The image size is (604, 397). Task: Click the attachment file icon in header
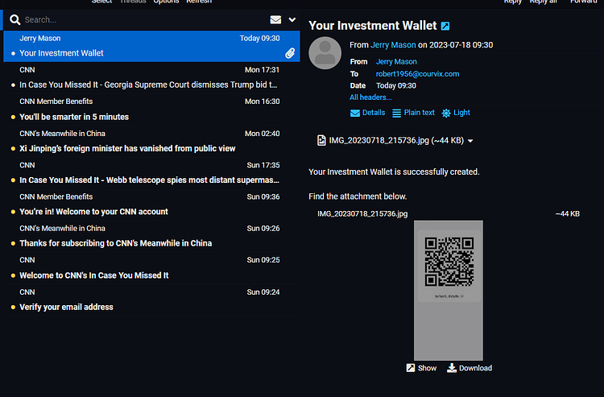coord(321,140)
